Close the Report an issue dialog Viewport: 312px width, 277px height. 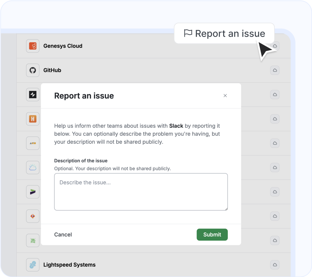(x=225, y=95)
